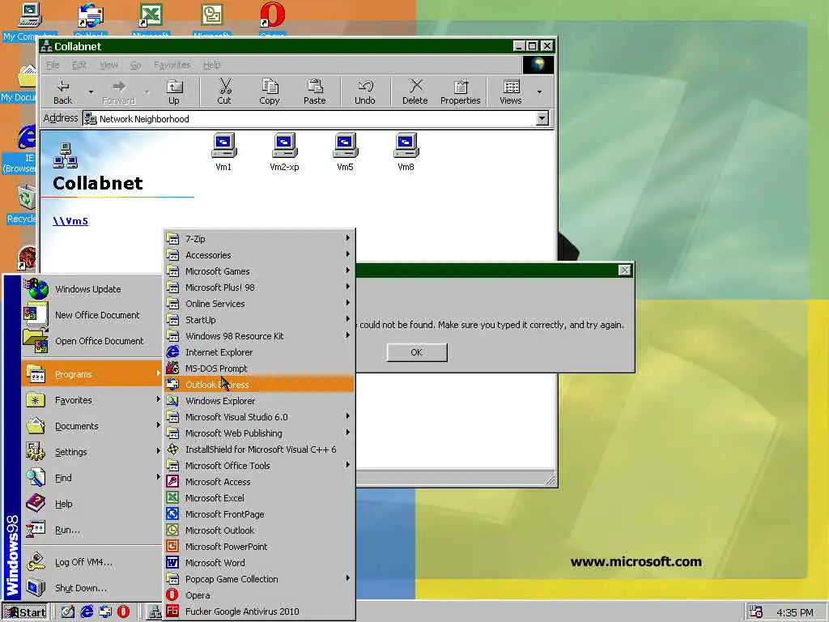Click the Cut scissors icon
The width and height of the screenshot is (829, 622).
[224, 92]
